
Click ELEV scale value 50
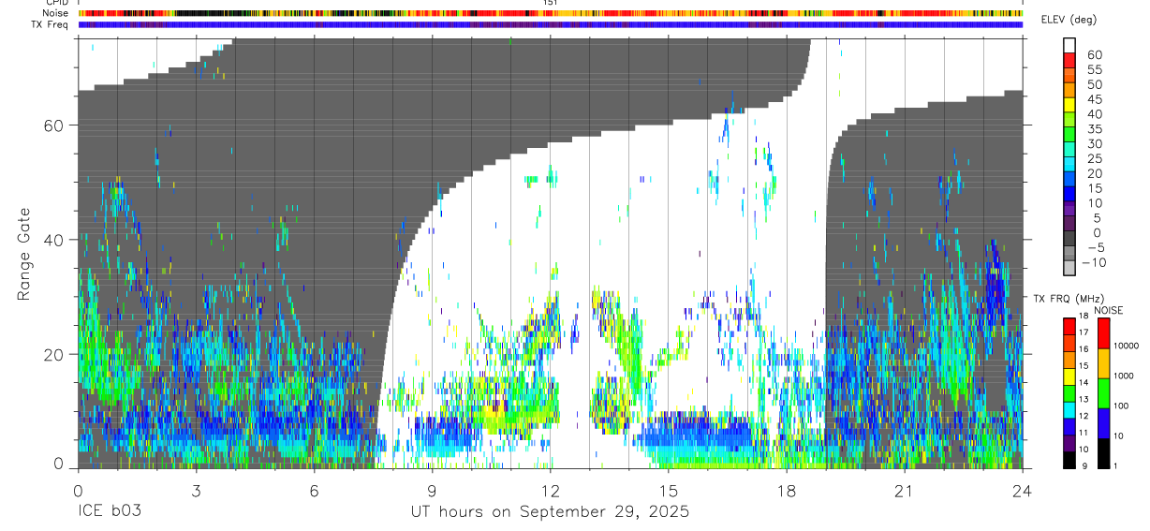click(1094, 84)
